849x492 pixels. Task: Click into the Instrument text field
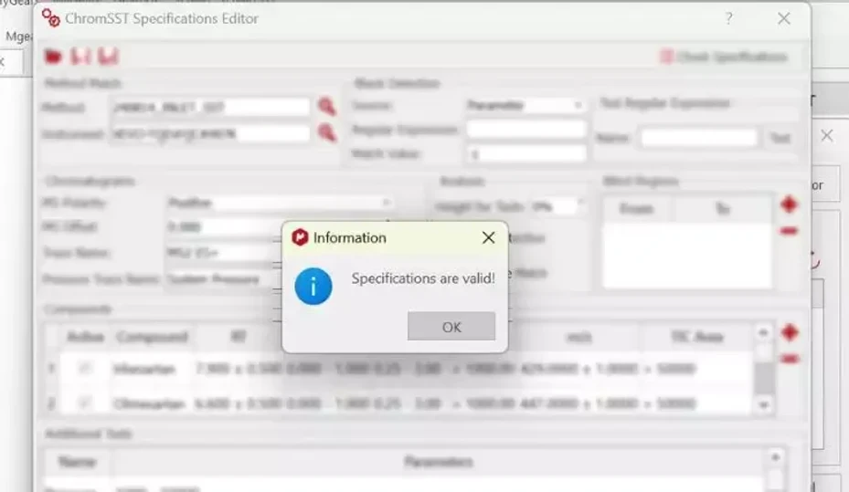pos(210,133)
